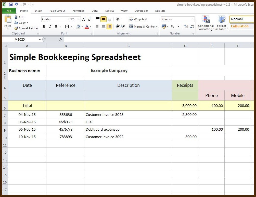
Task: Click the Cut scissors icon
Action: tap(16, 17)
